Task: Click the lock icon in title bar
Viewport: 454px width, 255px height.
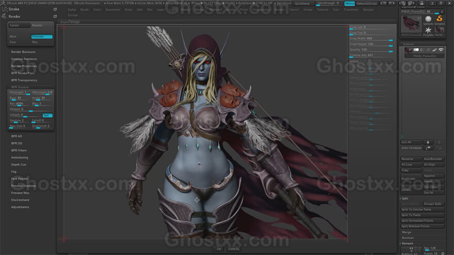Action: 421,3
